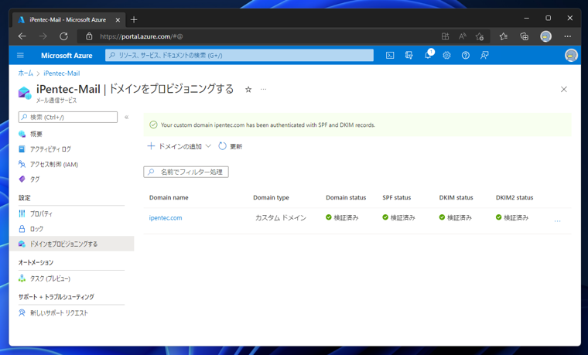Viewport: 588px width, 355px height.
Task: Reload the browser page
Action: click(63, 36)
